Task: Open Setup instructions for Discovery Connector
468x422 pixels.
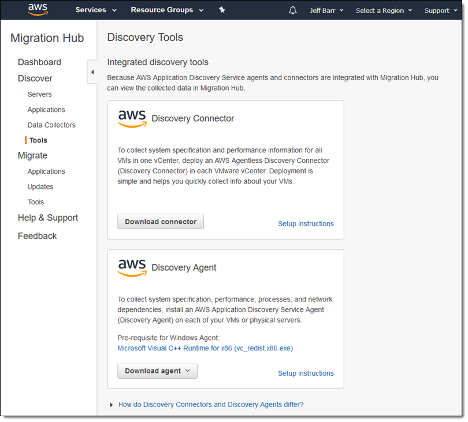Action: point(306,224)
